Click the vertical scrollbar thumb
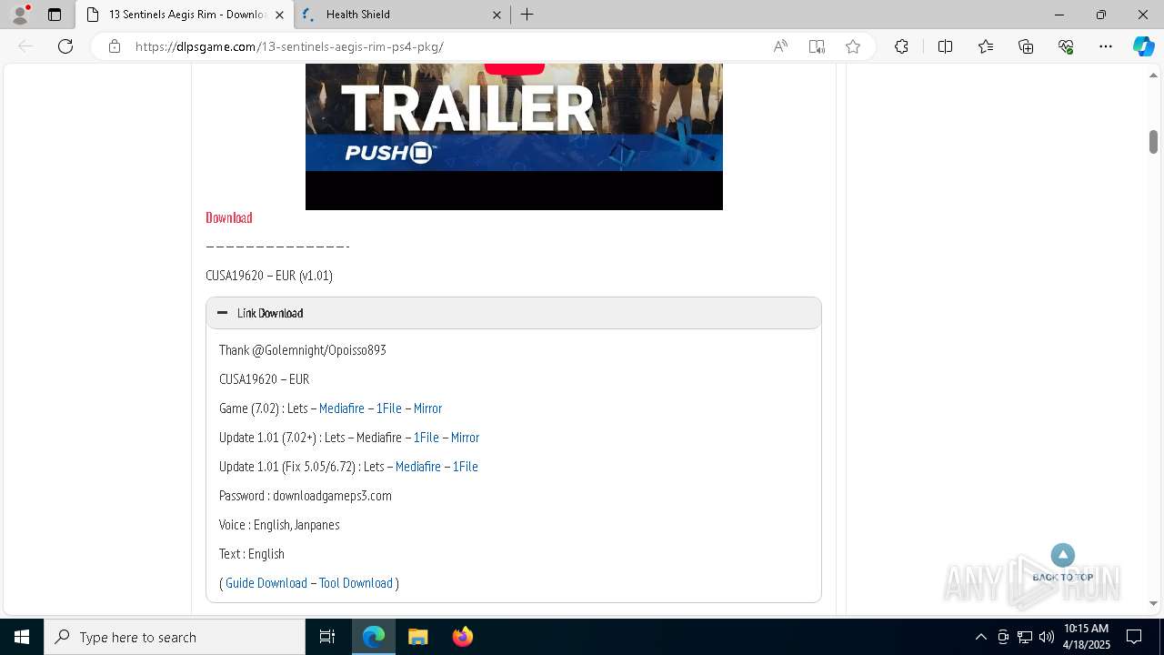The image size is (1164, 655). [x=1154, y=142]
